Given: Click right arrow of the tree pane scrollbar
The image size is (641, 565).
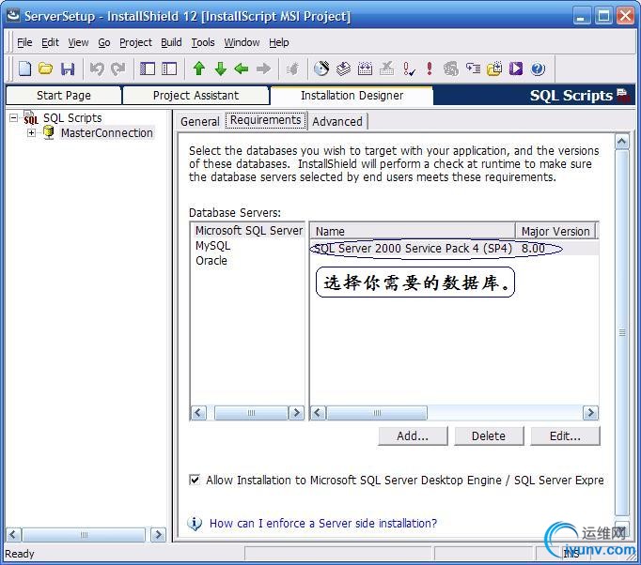Looking at the screenshot, I should click(158, 534).
